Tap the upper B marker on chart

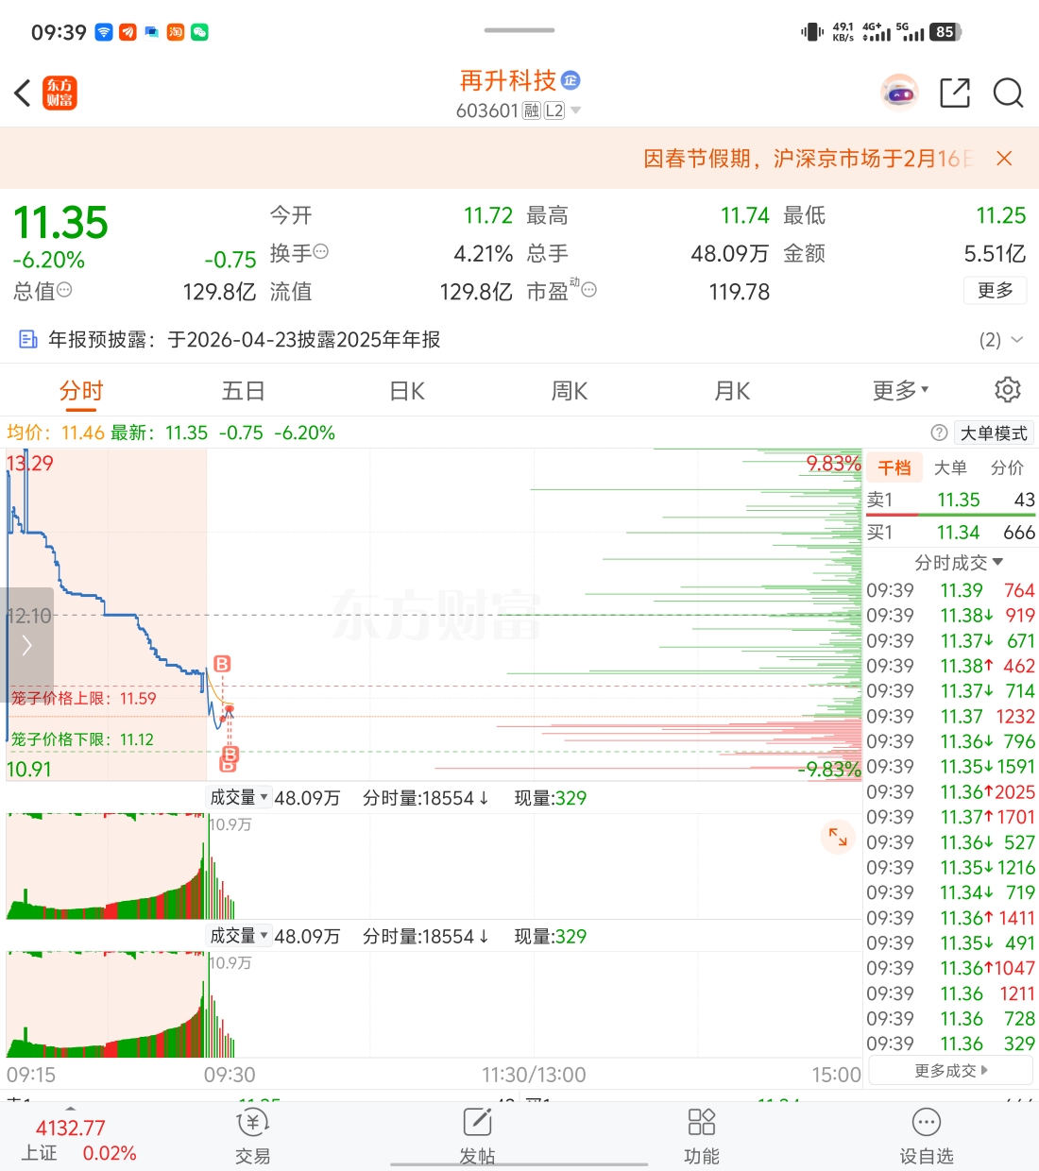[x=222, y=664]
